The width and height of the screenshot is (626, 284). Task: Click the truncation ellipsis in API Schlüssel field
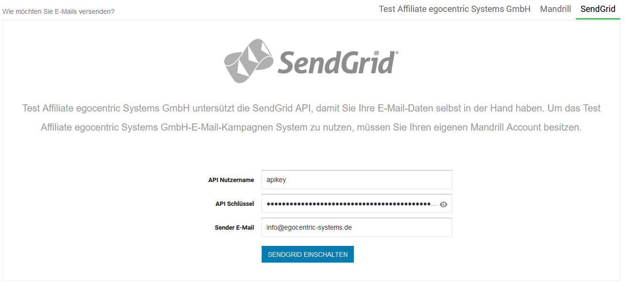(x=434, y=204)
